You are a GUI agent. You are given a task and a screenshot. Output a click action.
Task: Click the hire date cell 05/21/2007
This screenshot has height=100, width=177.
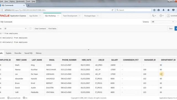(x=85, y=83)
